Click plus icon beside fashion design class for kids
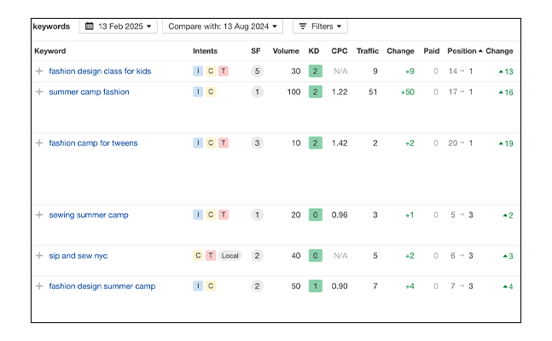The width and height of the screenshot is (552, 341). [x=39, y=72]
